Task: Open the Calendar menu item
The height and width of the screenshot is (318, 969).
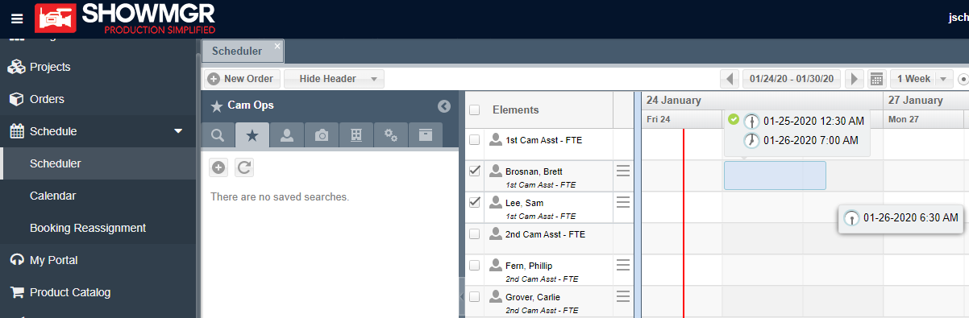Action: (x=52, y=196)
